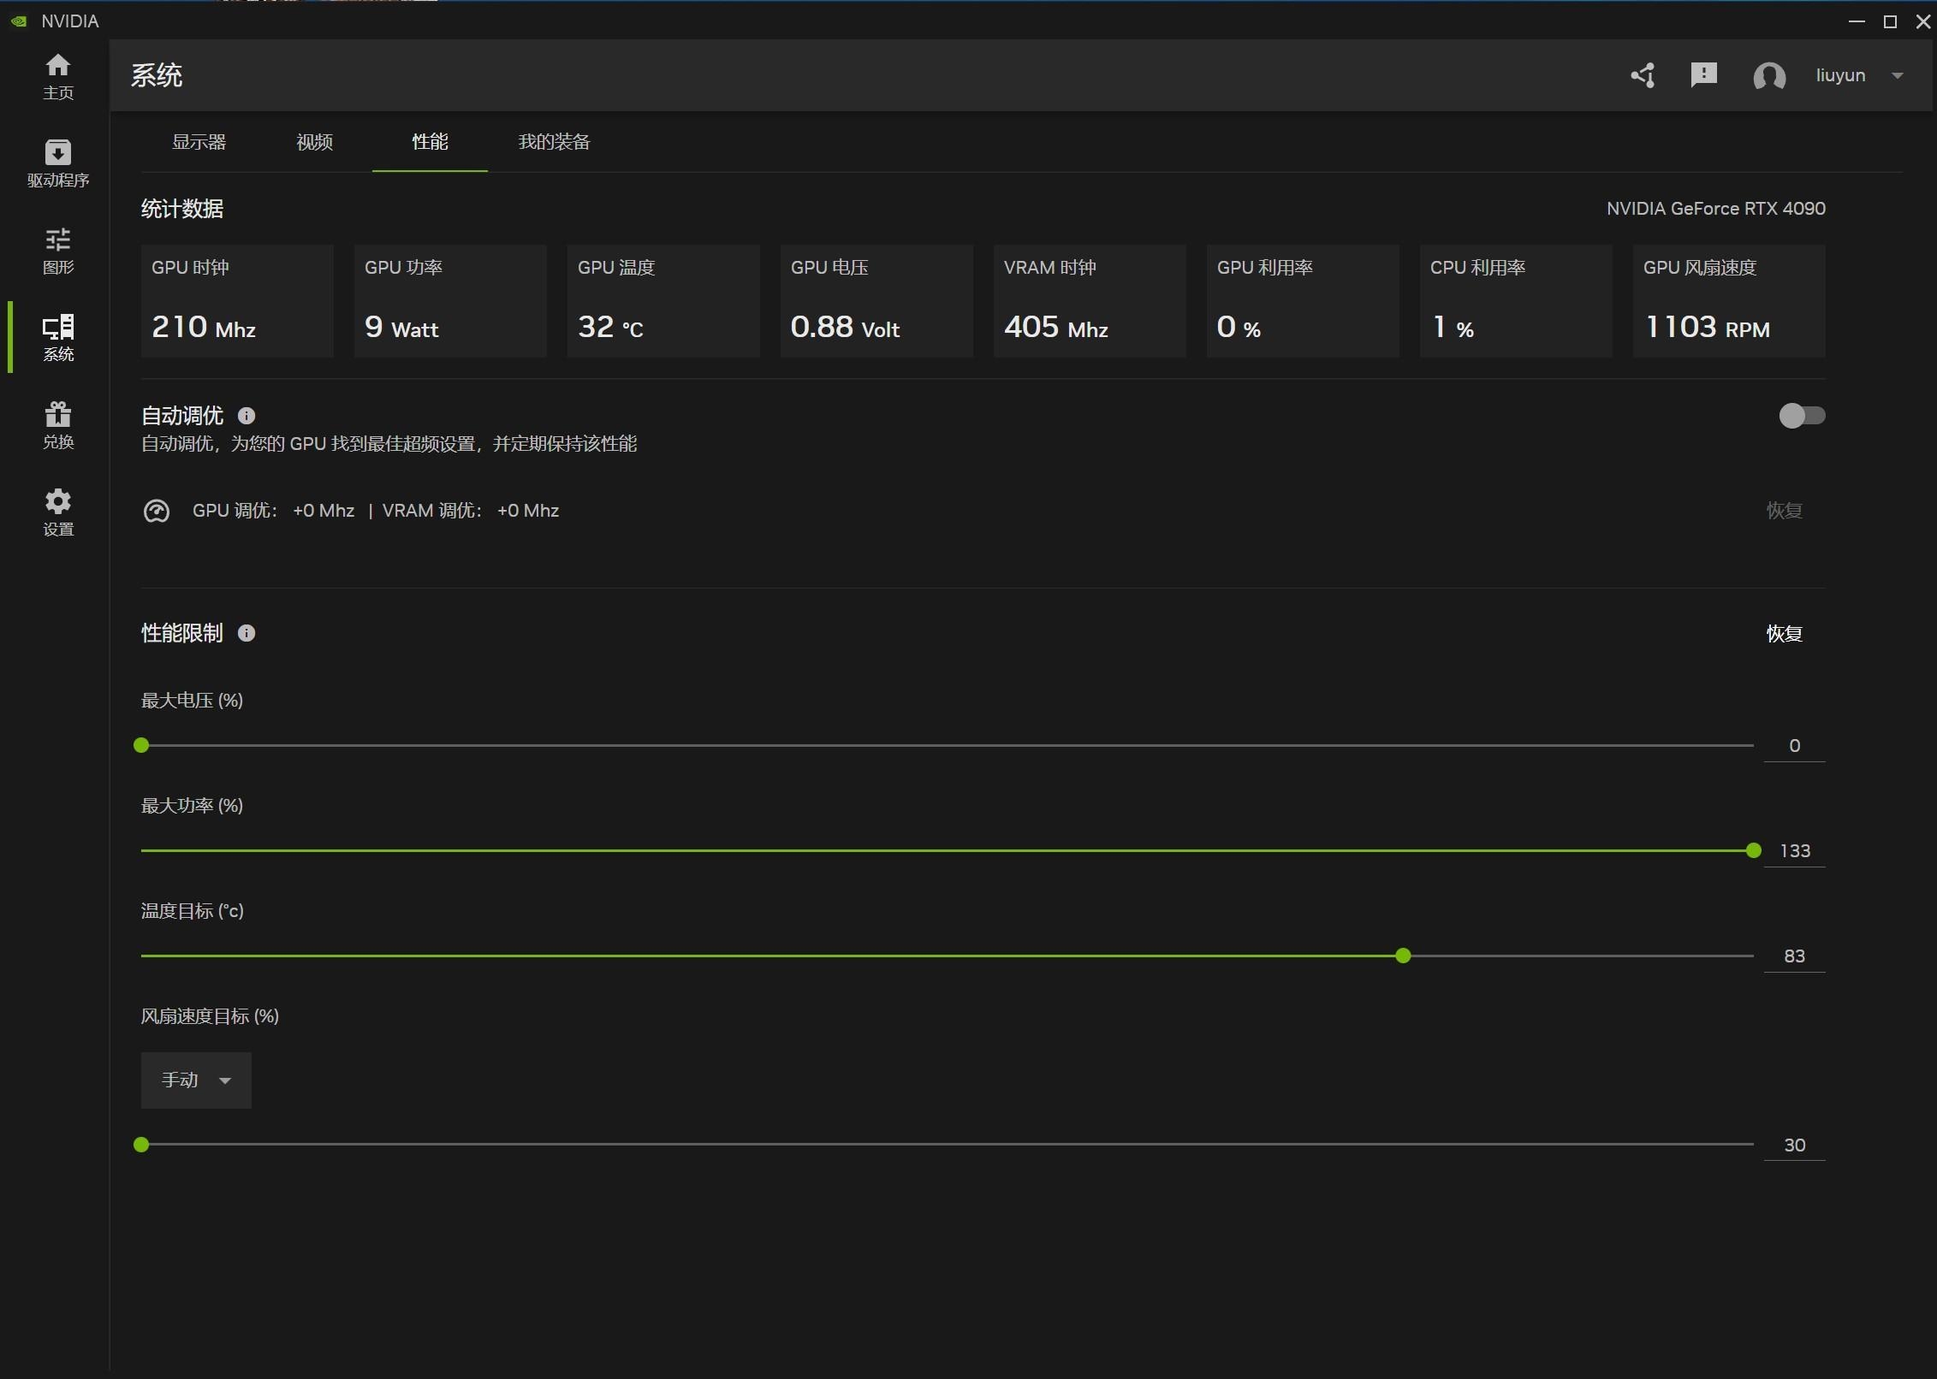Click the info icon beside 性能限制
The image size is (1937, 1379).
tap(247, 633)
